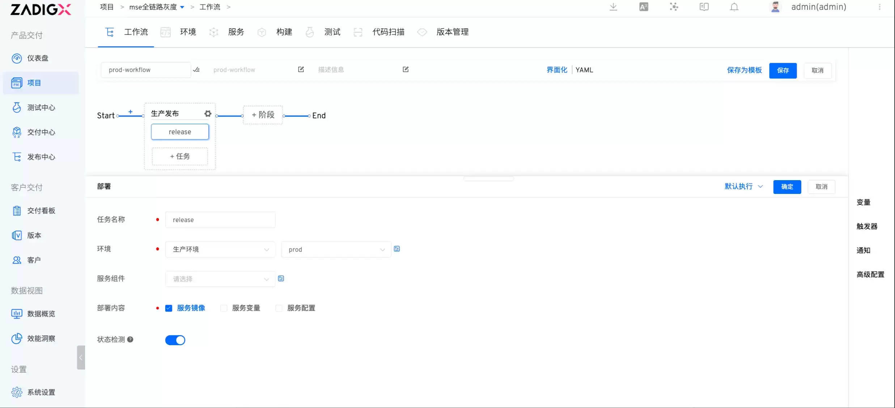895x408 pixels.
Task: Check the 服务变量 checkbox
Action: (224, 308)
